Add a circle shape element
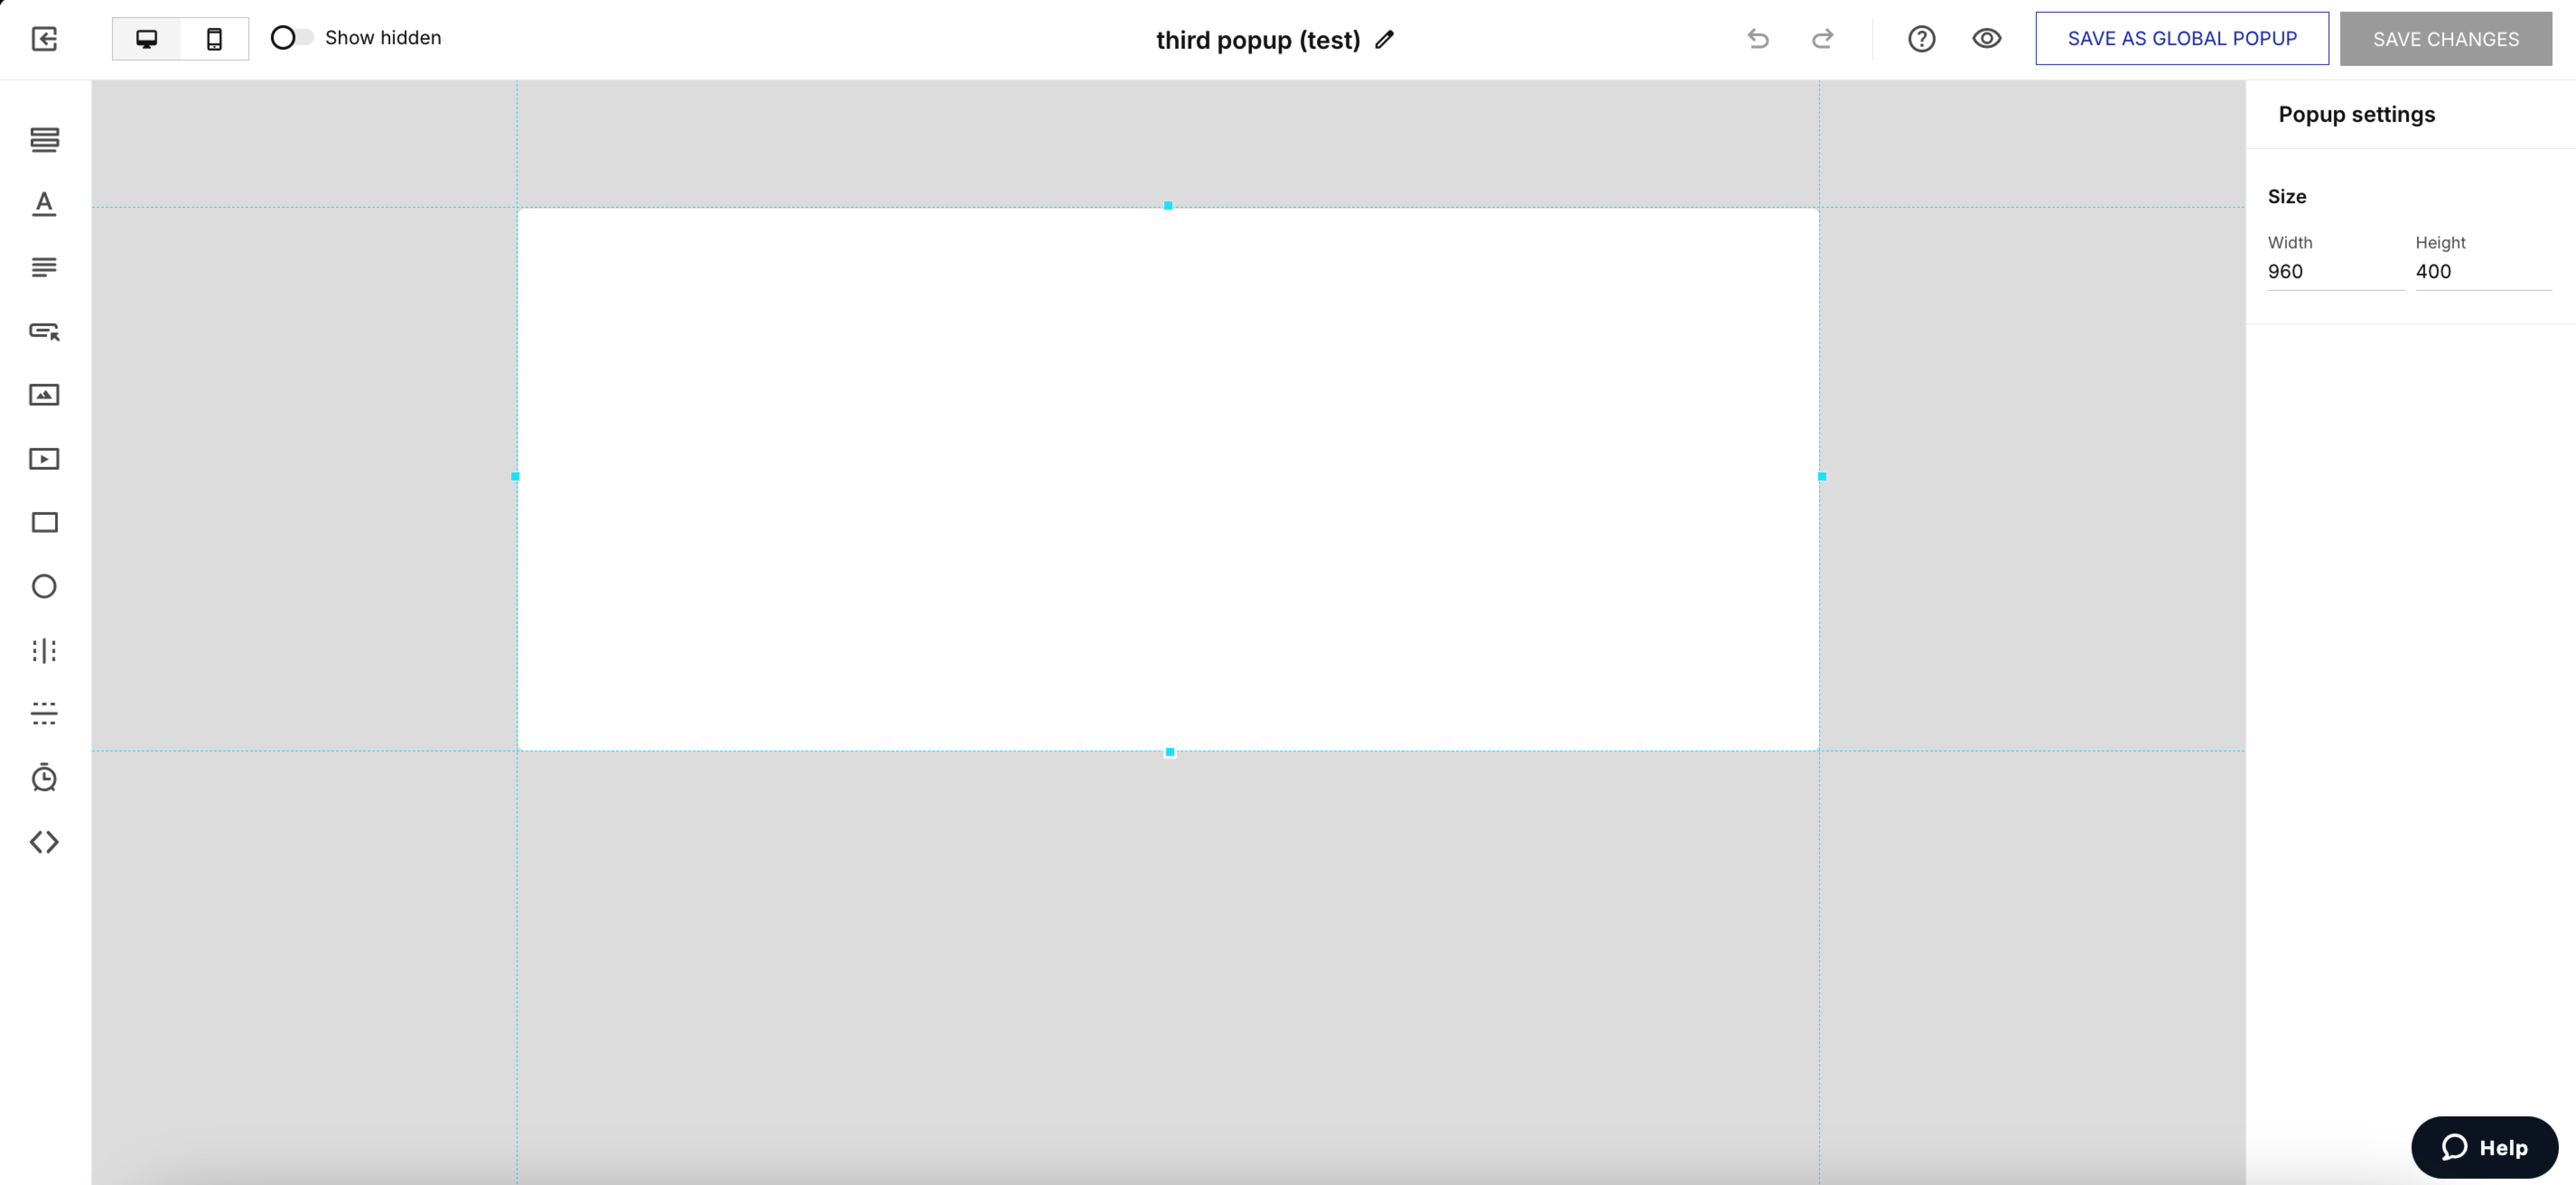Screen dimensions: 2576x1185 coord(44,586)
